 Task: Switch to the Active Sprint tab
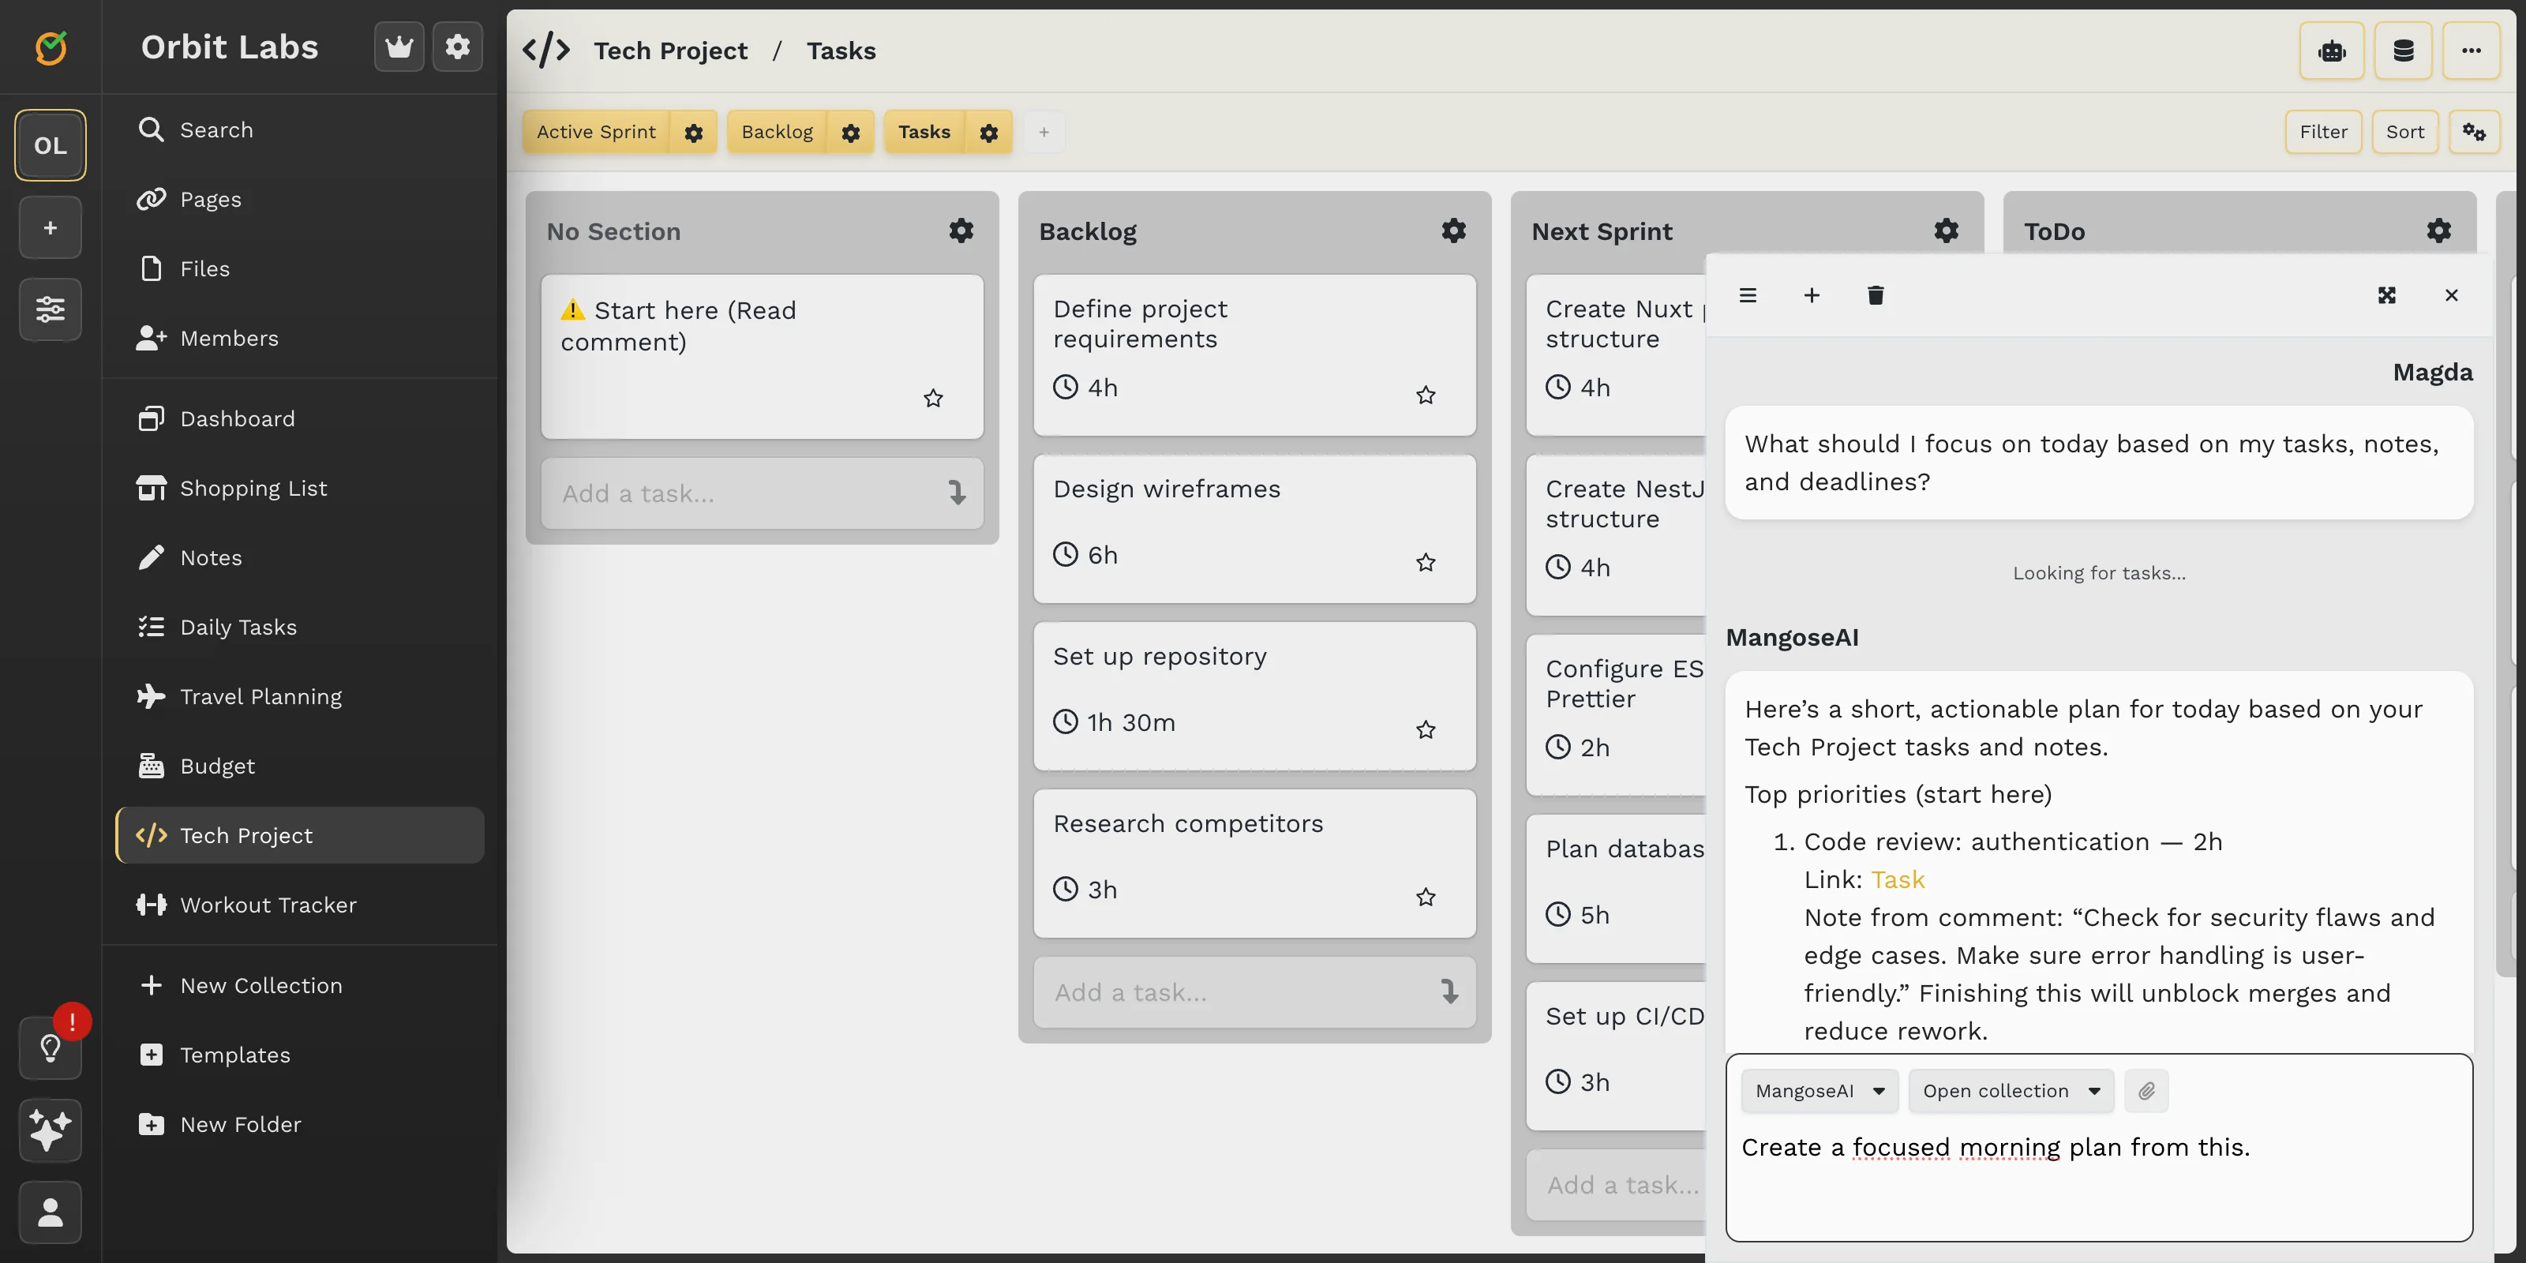596,131
